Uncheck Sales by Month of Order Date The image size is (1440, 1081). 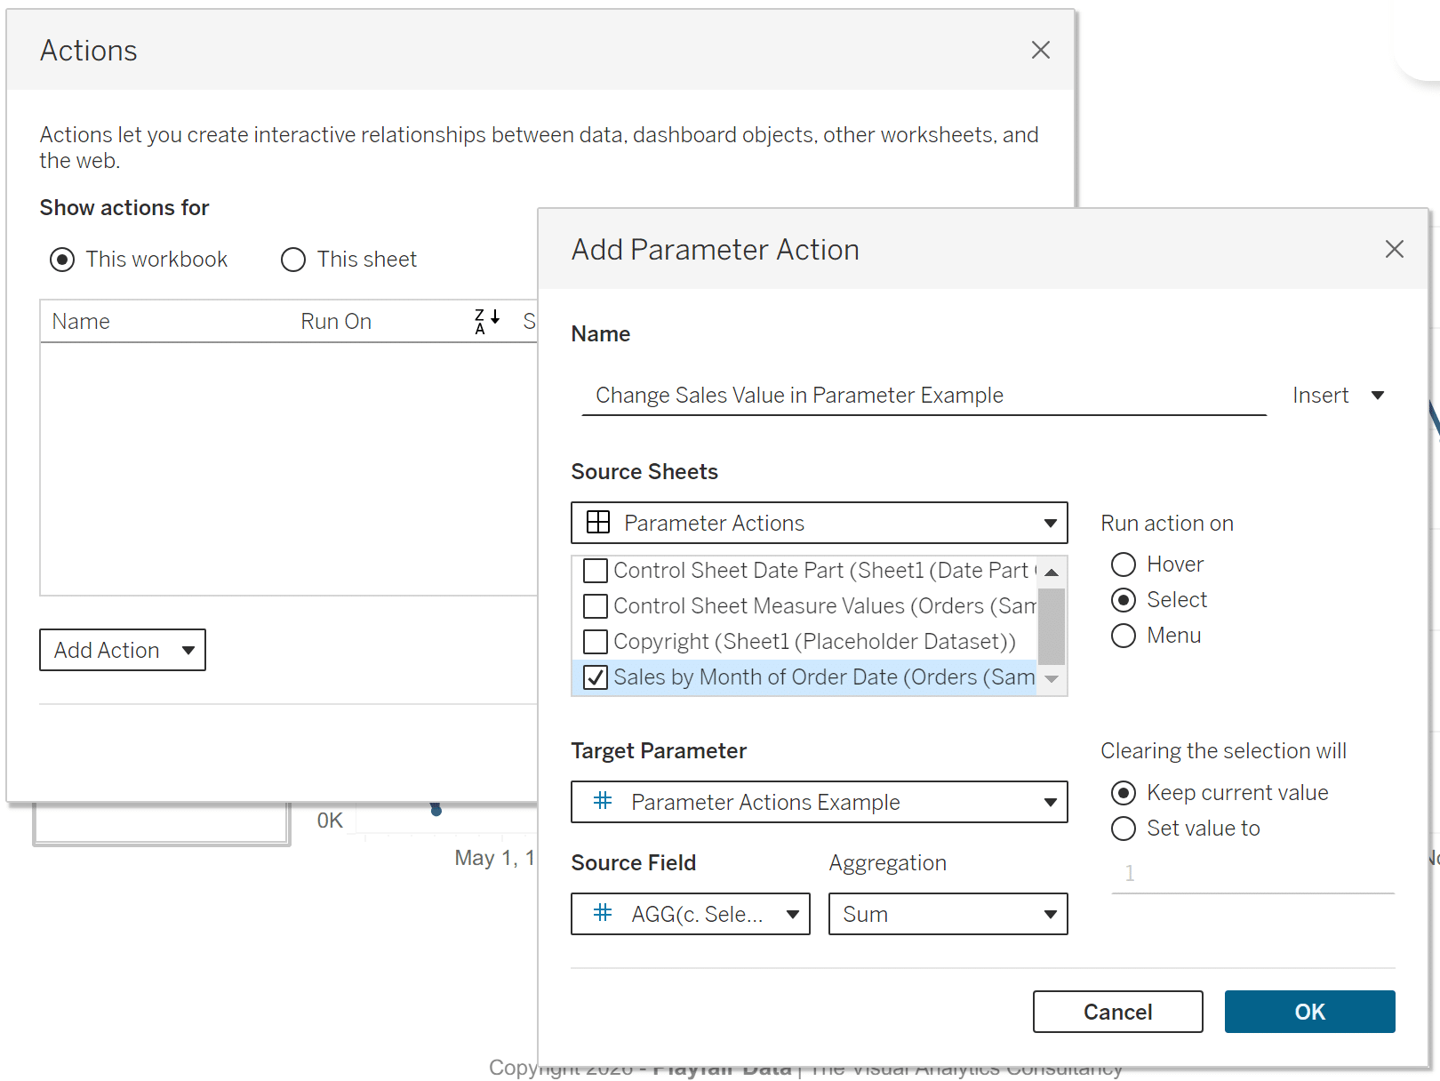[x=596, y=677]
